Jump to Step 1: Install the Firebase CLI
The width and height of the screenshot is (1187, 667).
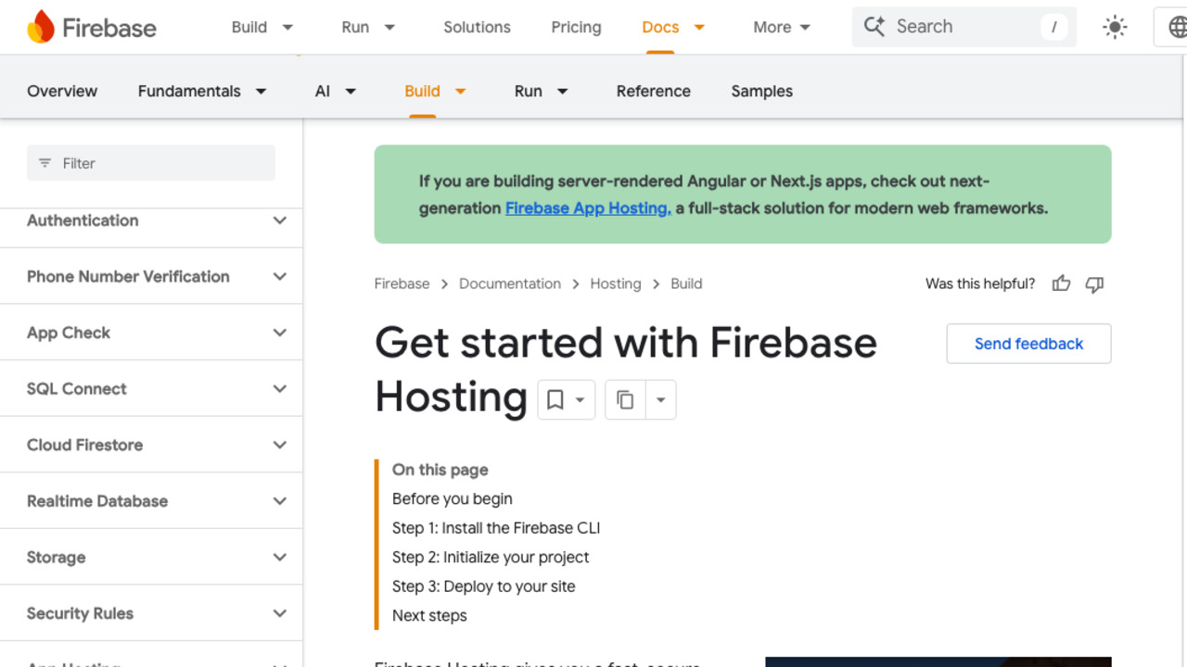(496, 528)
